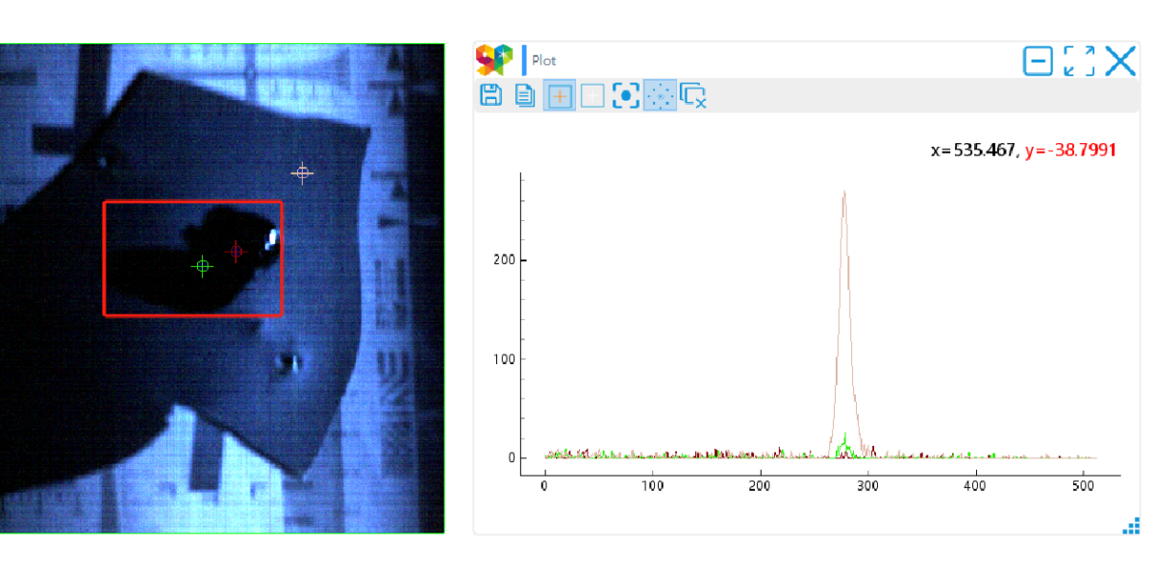Click the colorful app logo in Plot header
The width and height of the screenshot is (1154, 566).
point(494,61)
